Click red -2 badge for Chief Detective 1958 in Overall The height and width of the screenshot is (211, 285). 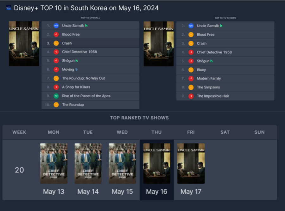56,52
